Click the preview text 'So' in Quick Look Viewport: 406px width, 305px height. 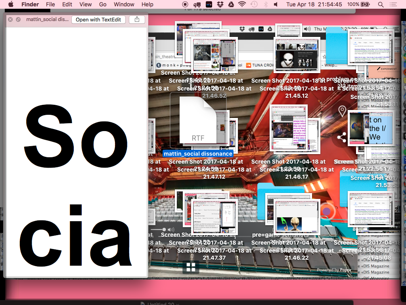[x=76, y=135]
